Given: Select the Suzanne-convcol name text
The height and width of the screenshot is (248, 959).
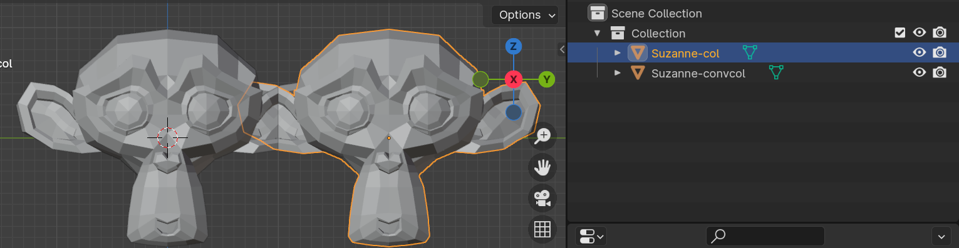Looking at the screenshot, I should coord(698,73).
